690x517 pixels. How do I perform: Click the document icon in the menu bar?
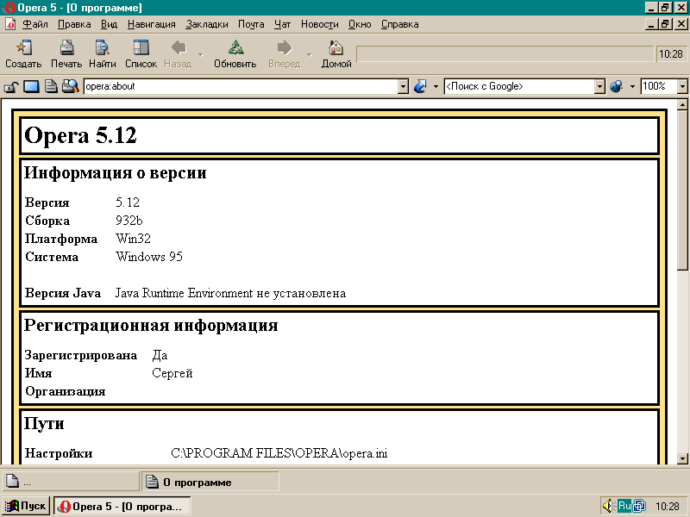(10, 24)
